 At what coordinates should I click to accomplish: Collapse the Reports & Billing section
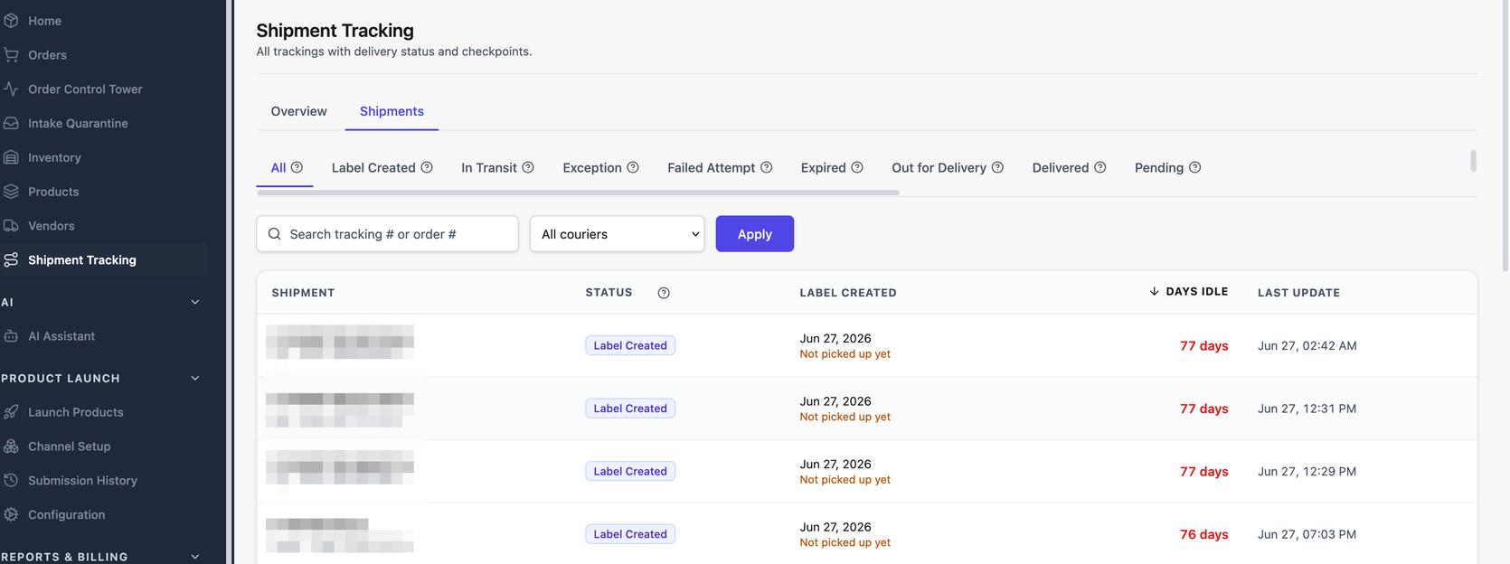[x=195, y=557]
